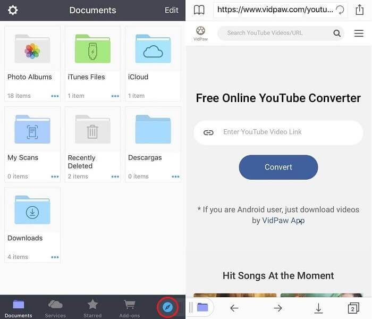372x319 pixels.
Task: Open more options for iTunes Files
Action: [x=115, y=96]
